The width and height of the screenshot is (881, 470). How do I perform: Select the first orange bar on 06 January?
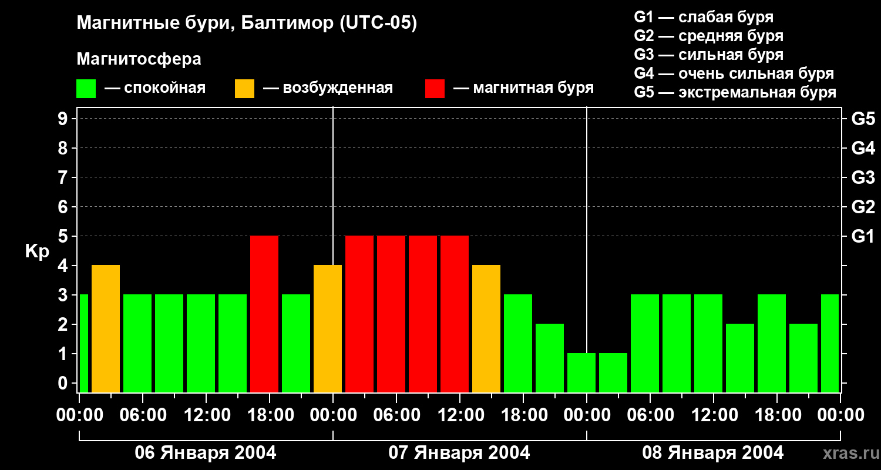click(106, 328)
